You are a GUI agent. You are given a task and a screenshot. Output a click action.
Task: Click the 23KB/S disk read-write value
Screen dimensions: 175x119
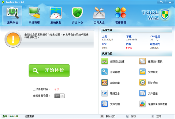coord(155,48)
